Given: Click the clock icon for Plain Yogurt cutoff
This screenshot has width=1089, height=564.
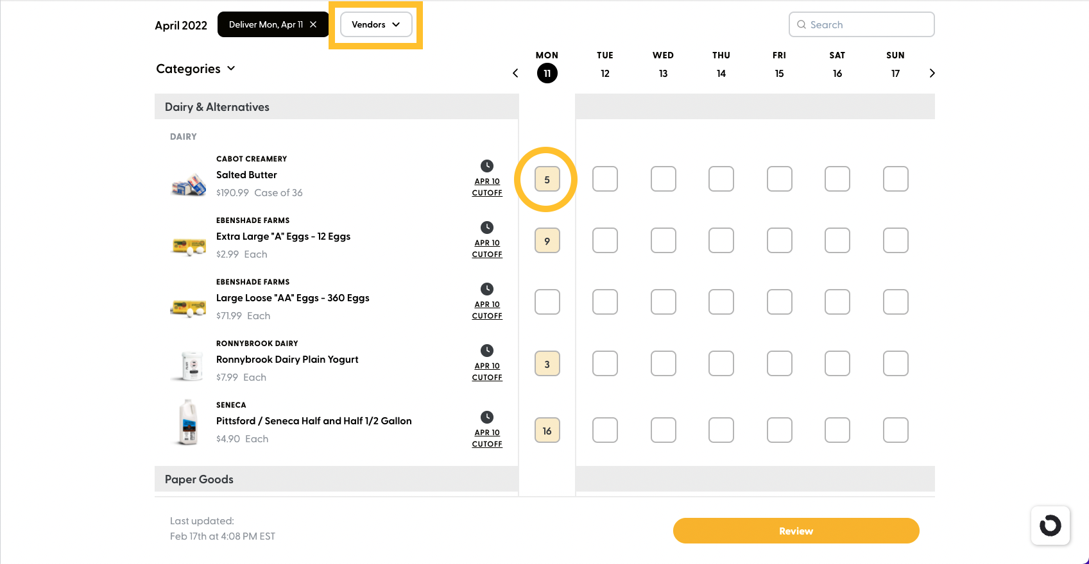Looking at the screenshot, I should (x=487, y=351).
